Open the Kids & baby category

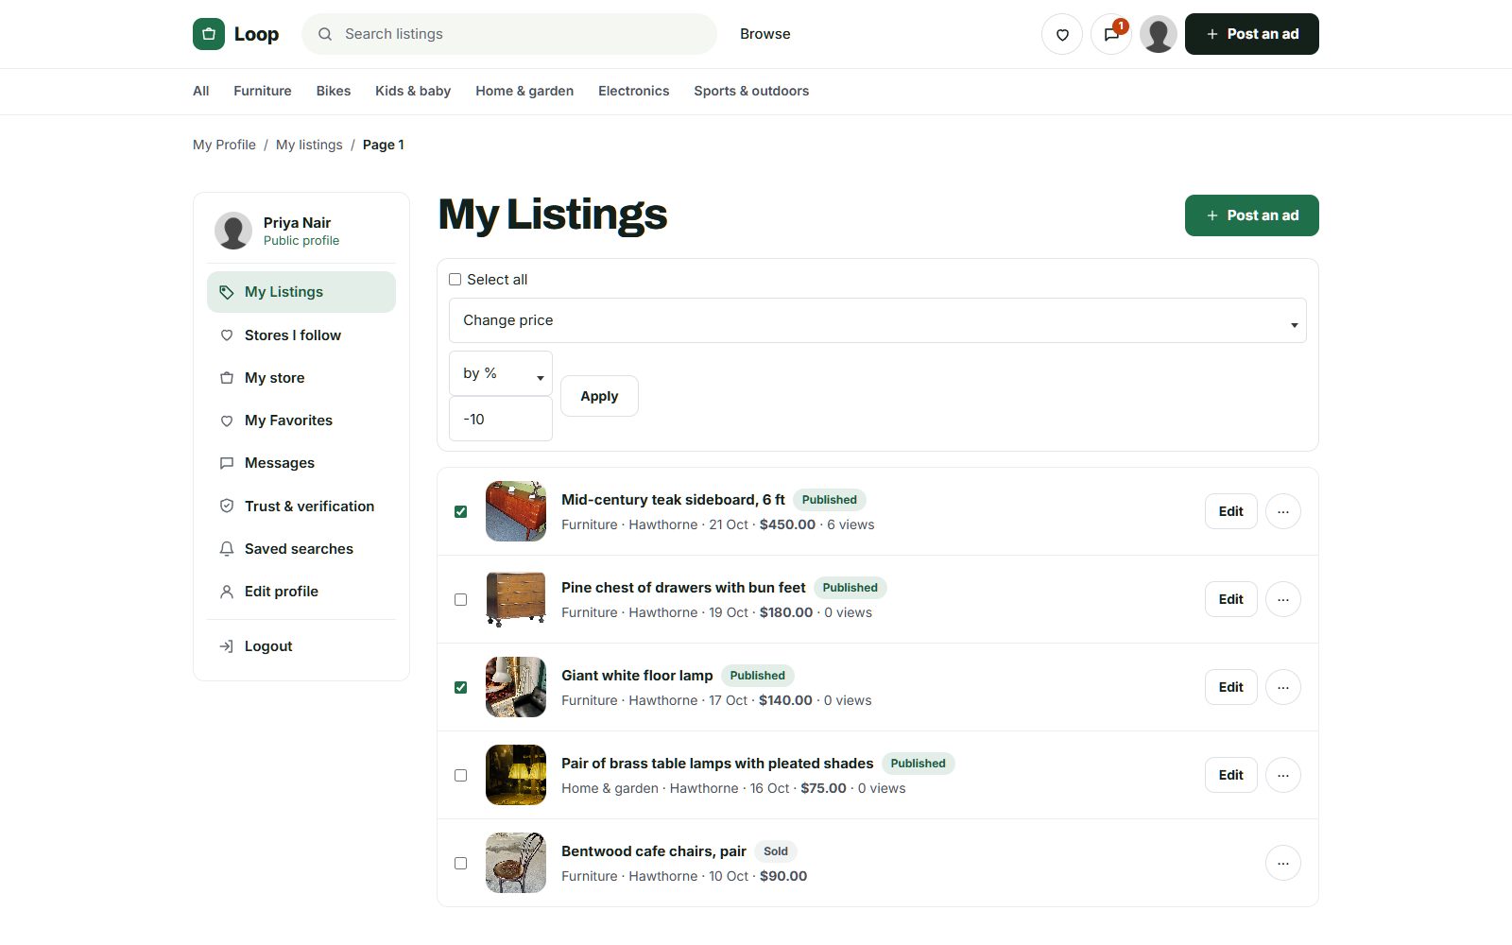[x=413, y=91]
